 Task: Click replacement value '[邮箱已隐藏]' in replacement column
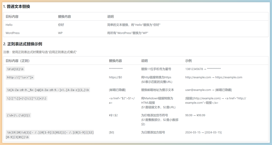click(x=117, y=90)
